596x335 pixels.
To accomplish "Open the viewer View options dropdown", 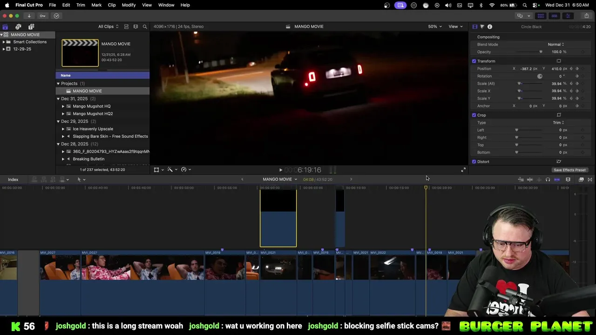I will [x=455, y=27].
